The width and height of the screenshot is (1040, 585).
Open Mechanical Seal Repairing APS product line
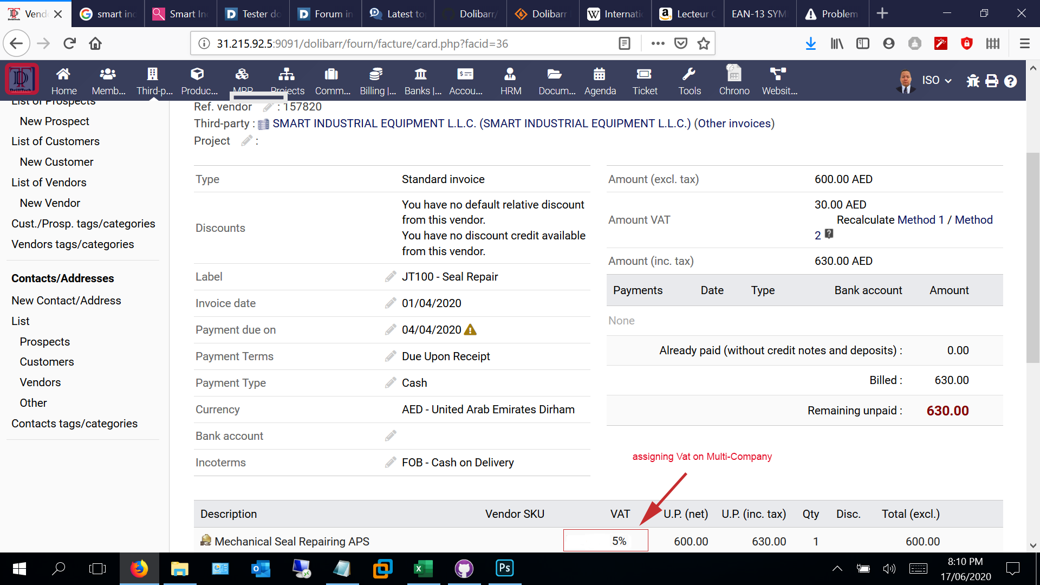coord(291,541)
